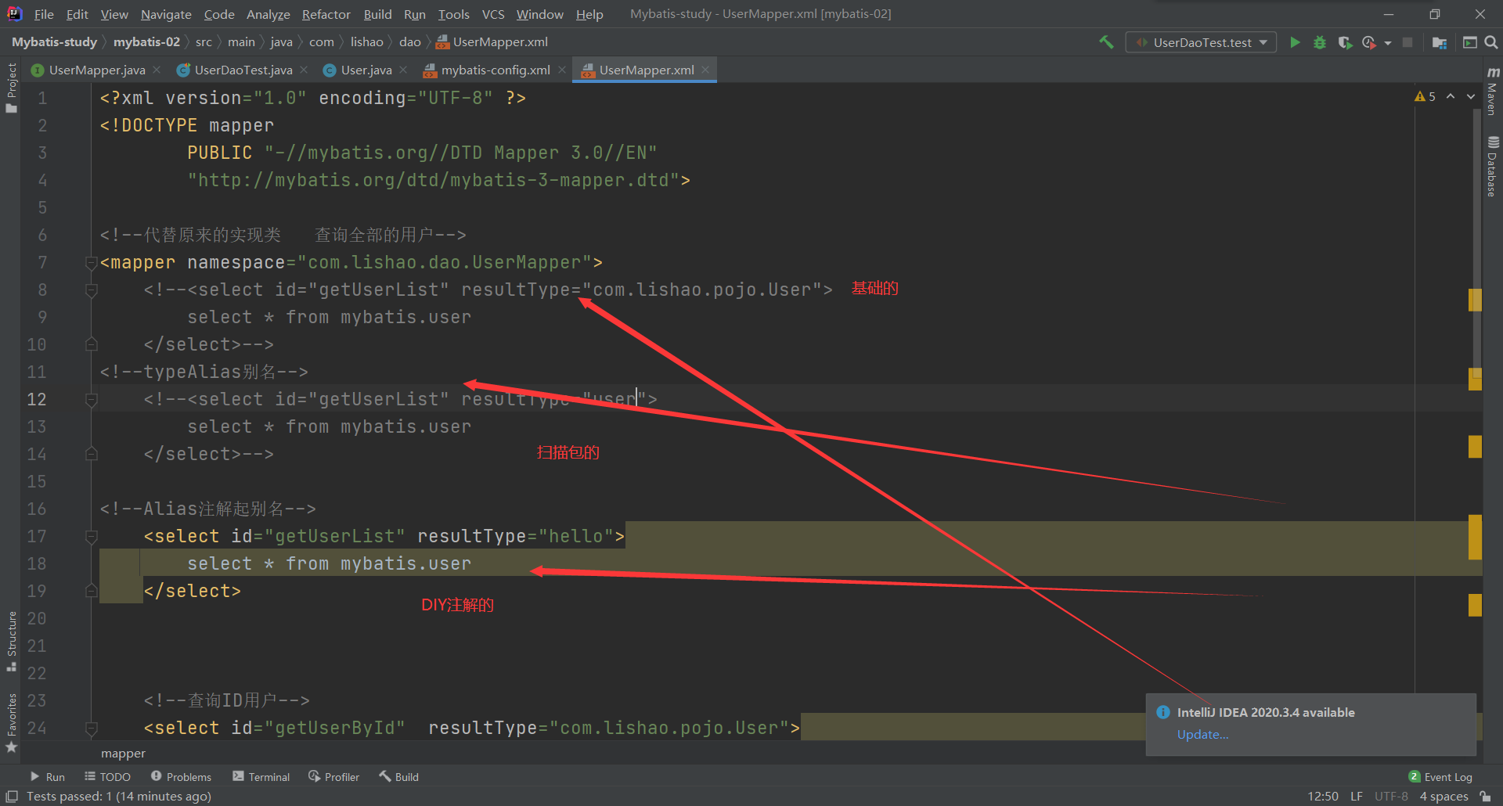Viewport: 1503px width, 806px height.
Task: Open the Run tool window button
Action: tap(48, 776)
